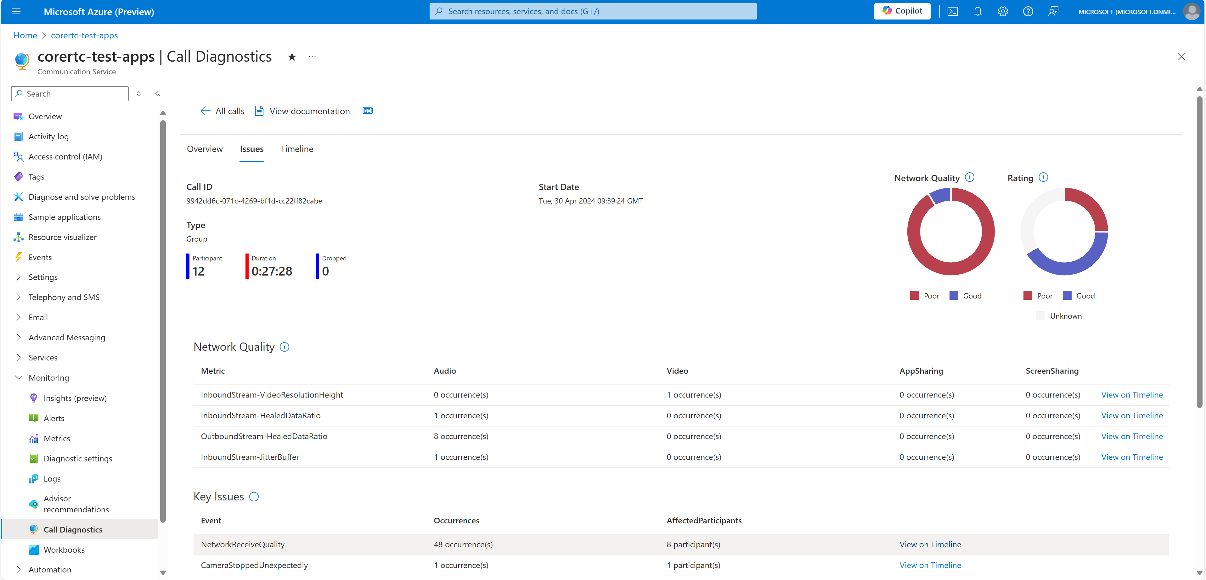The height and width of the screenshot is (580, 1206).
Task: Click the Alerts icon in Monitoring
Action: pyautogui.click(x=33, y=418)
